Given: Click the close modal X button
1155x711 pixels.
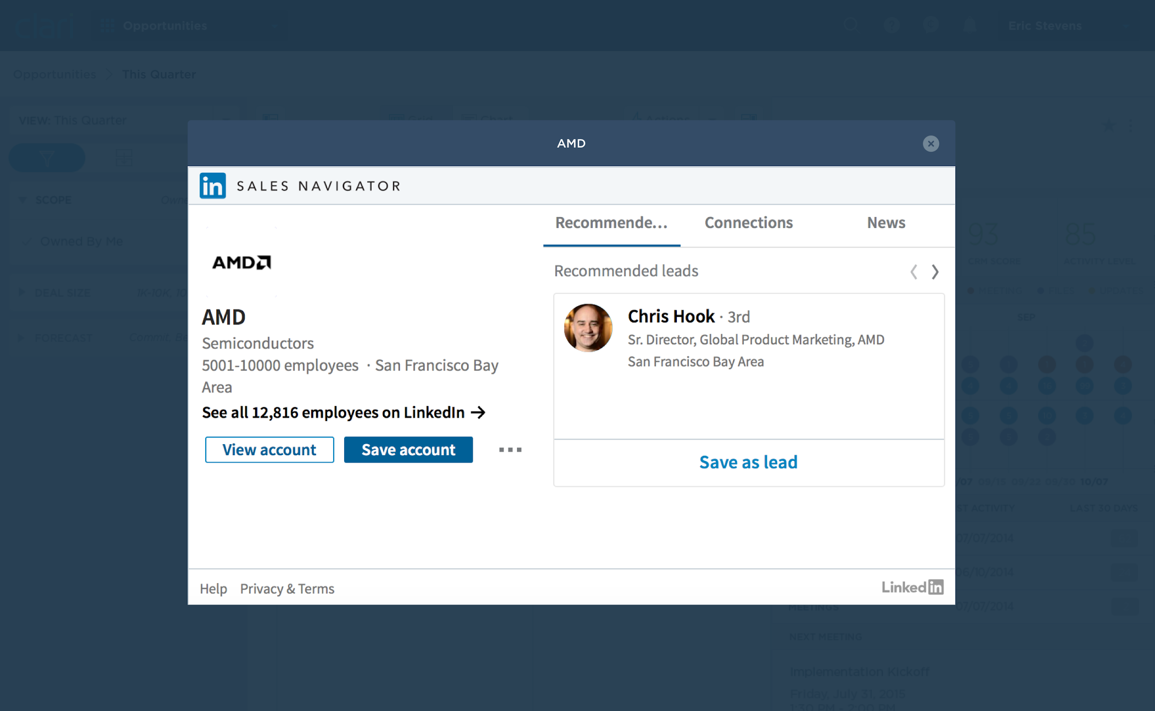Looking at the screenshot, I should [x=930, y=144].
